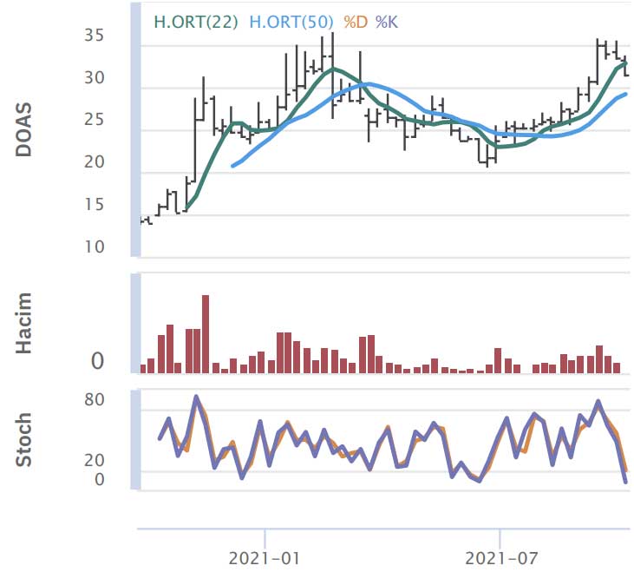The image size is (634, 572).
Task: Click the Hacim axis 0 value
Action: click(97, 361)
